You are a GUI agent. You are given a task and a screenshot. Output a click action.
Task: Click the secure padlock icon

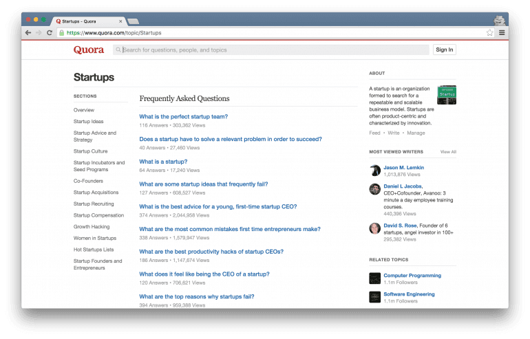click(61, 33)
